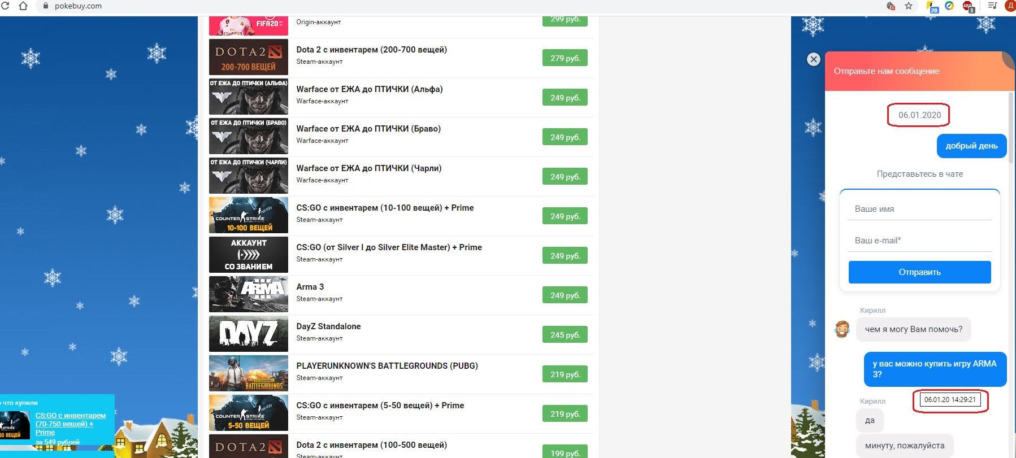
Task: Buy PUBG for 219 руб.
Action: [x=565, y=374]
